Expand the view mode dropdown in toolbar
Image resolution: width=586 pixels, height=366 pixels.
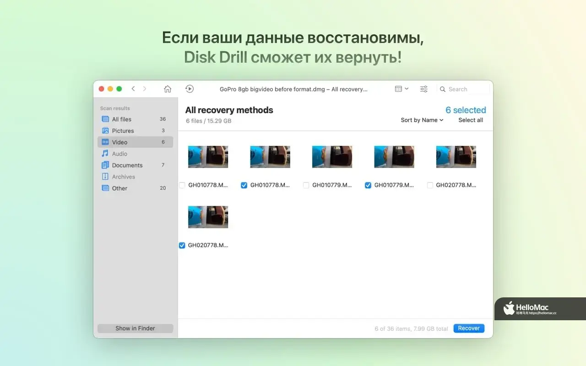(x=402, y=89)
